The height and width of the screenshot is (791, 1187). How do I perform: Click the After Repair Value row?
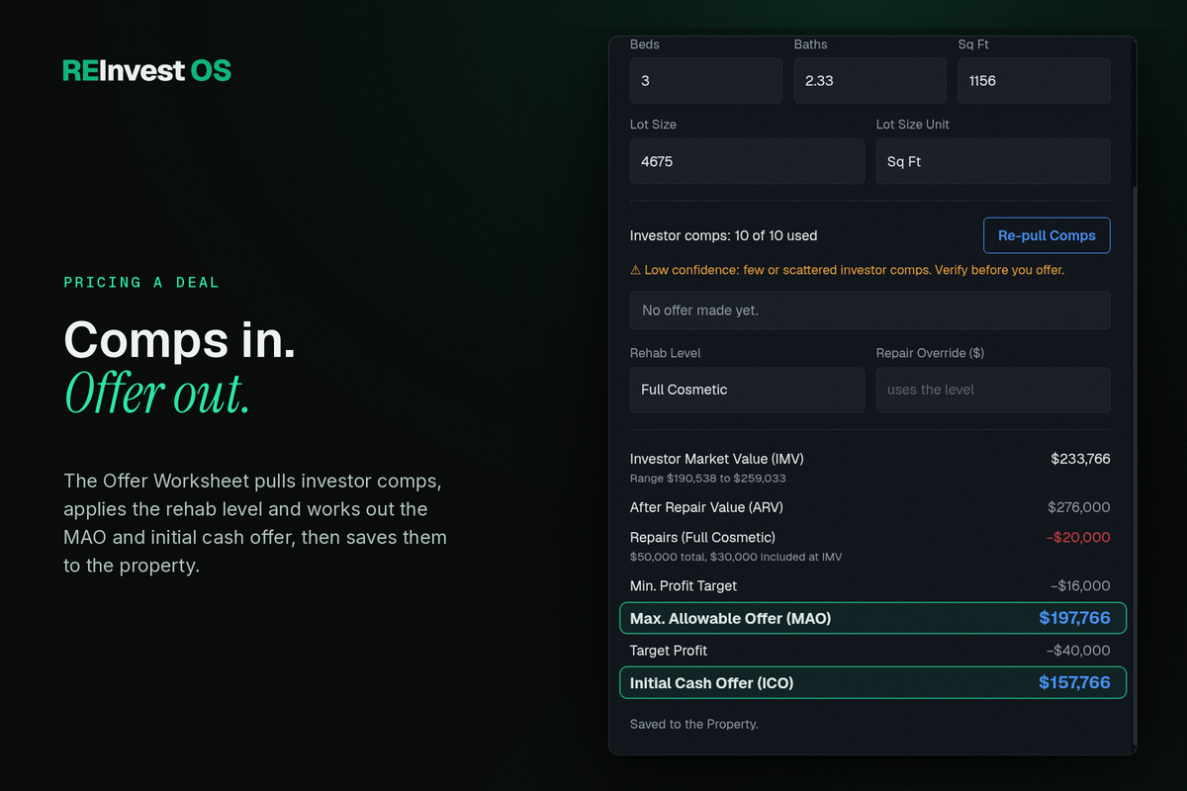pos(870,507)
